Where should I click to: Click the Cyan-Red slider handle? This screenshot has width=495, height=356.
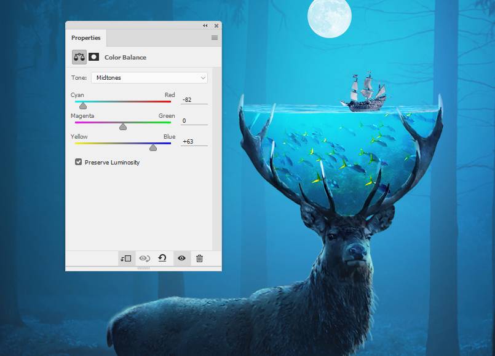[x=83, y=106]
